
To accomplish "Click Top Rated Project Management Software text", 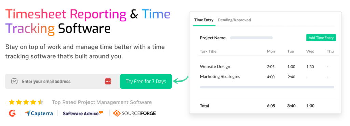I will [102, 102].
